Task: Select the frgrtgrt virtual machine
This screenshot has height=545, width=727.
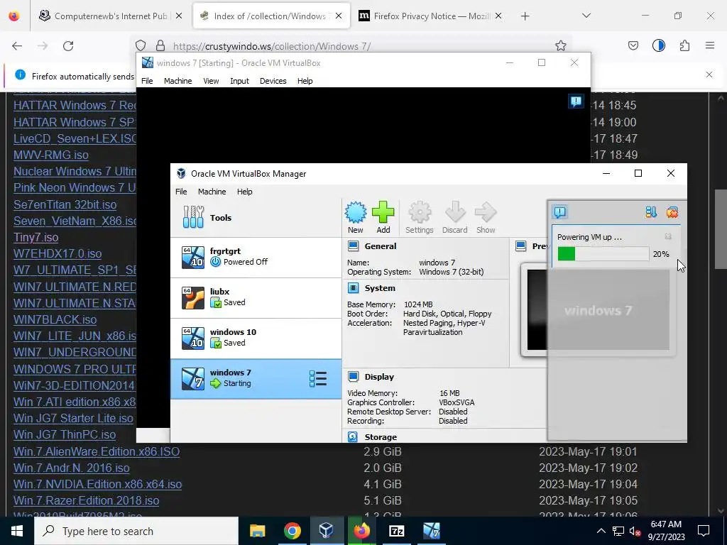Action: 256,257
